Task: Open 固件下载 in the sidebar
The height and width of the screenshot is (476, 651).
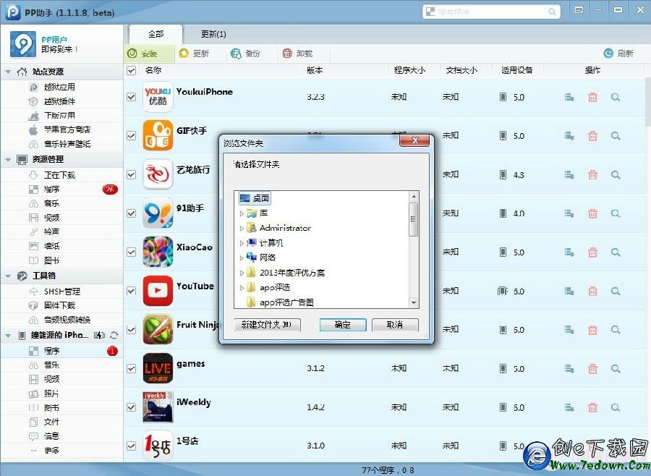Action: 59,305
